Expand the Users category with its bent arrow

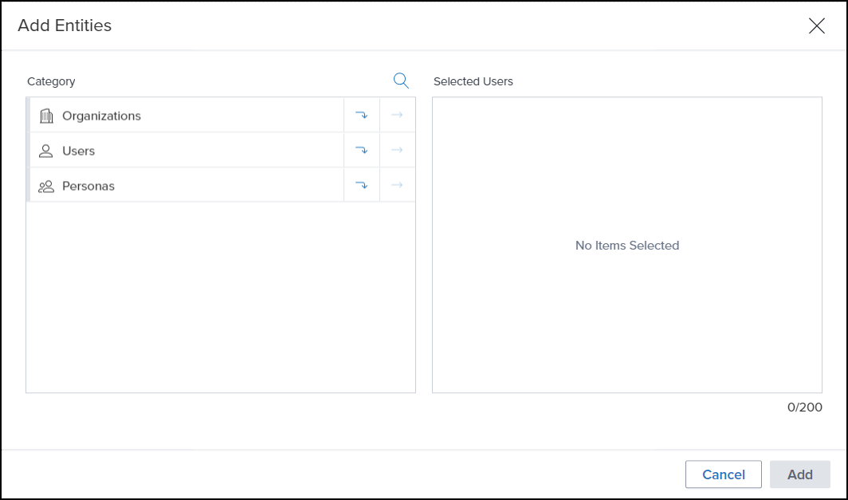click(x=361, y=151)
